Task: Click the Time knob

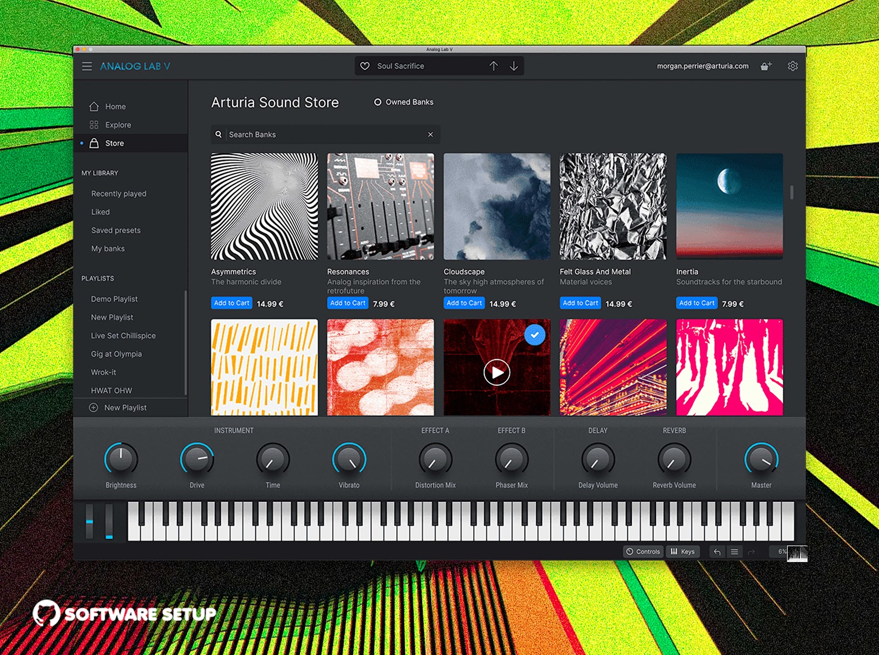Action: (x=273, y=459)
